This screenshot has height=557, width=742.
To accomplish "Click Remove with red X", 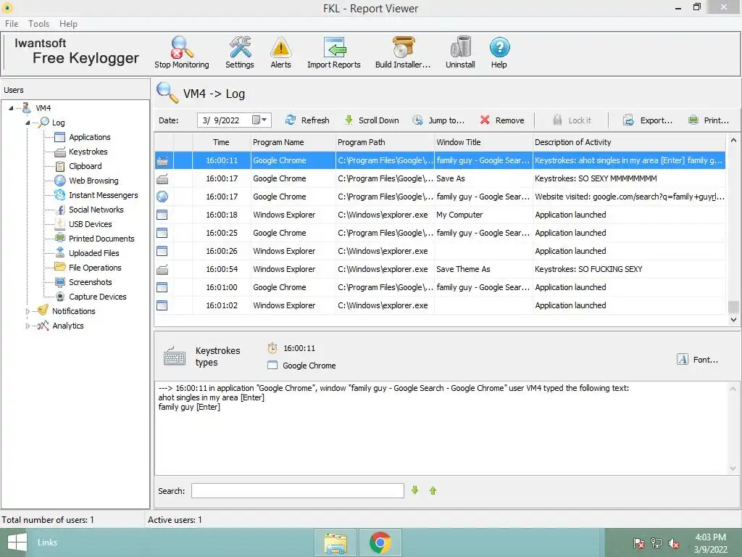I will pos(502,120).
